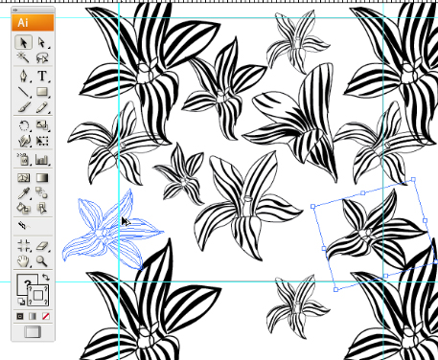The height and width of the screenshot is (360, 438).
Task: Reset to default fill and stroke
Action: [21, 302]
